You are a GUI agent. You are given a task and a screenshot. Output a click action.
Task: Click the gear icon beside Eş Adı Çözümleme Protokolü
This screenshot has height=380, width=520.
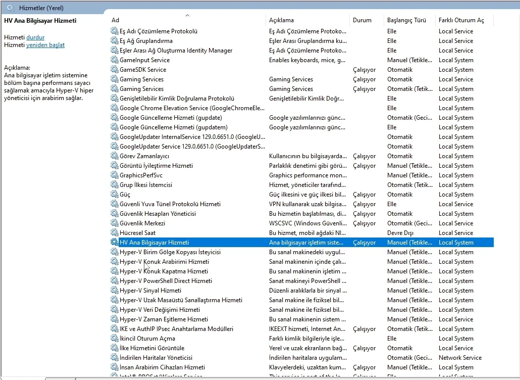pyautogui.click(x=115, y=31)
